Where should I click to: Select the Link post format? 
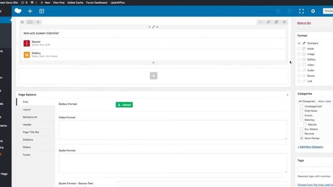[x=299, y=81]
